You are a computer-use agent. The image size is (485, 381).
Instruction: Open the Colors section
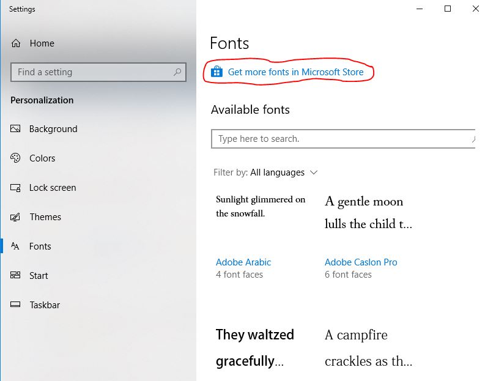click(42, 158)
